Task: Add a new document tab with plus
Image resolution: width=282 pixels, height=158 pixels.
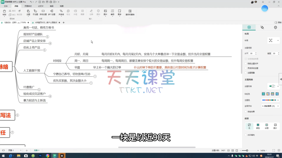Action: (x=64, y=23)
